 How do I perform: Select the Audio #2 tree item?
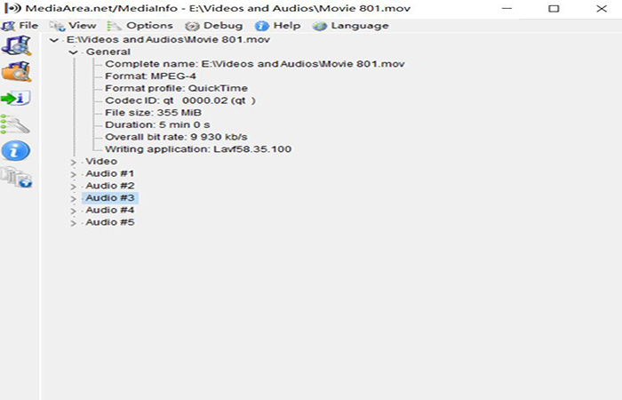click(110, 186)
